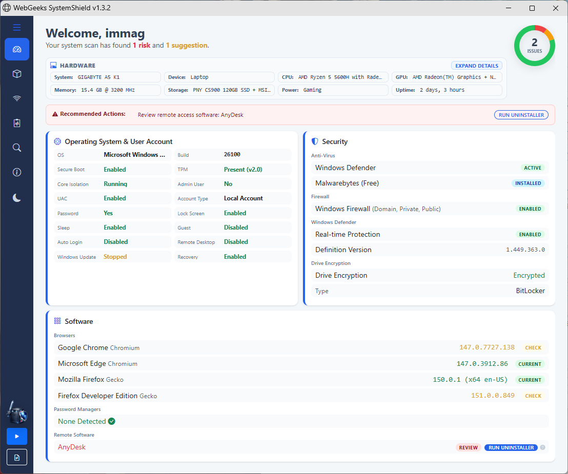This screenshot has width=568, height=474.
Task: Open the clipboard report sidebar icon
Action: tap(17, 123)
